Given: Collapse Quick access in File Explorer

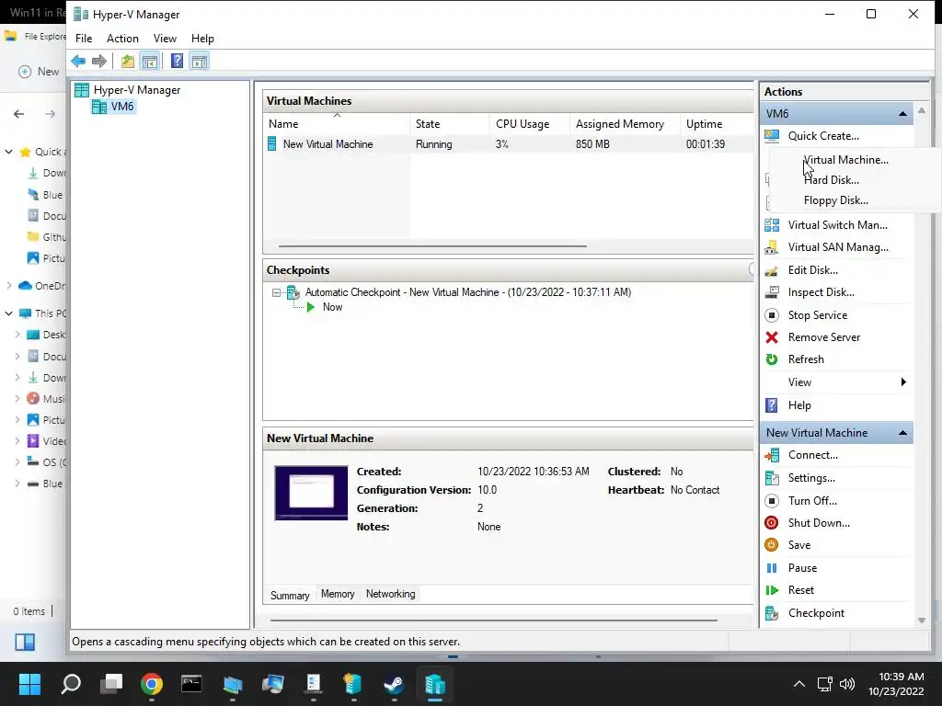Looking at the screenshot, I should coord(8,152).
